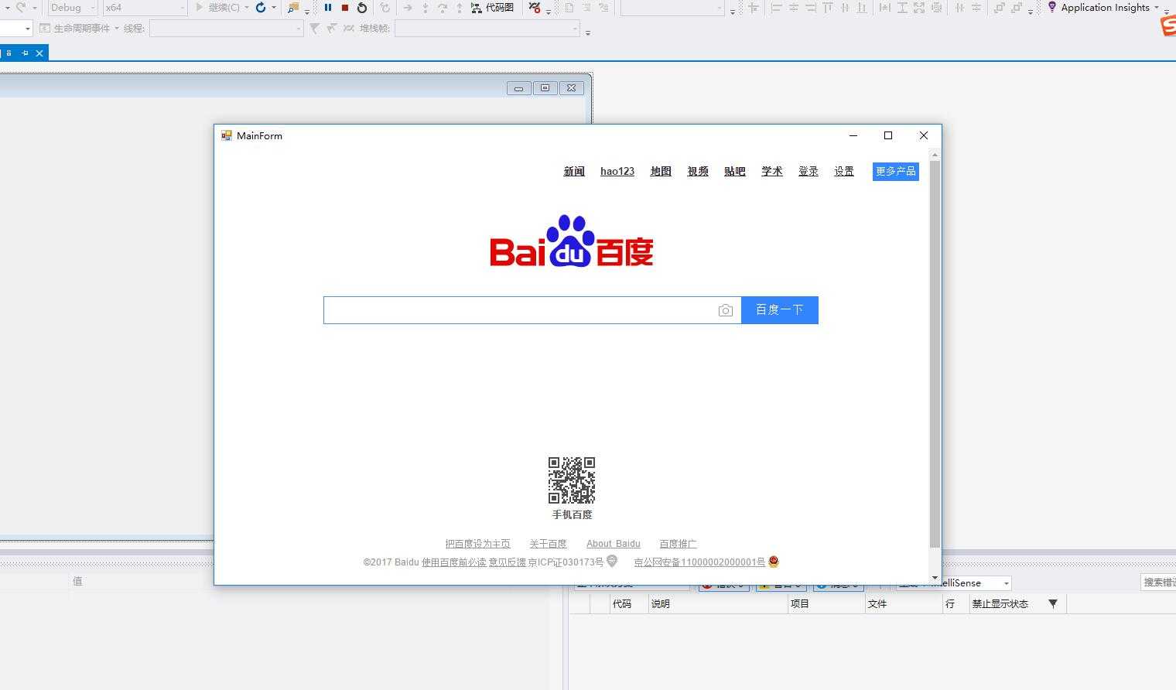Click the camera image-search icon in Baidu search box
This screenshot has height=690, width=1176.
[725, 310]
